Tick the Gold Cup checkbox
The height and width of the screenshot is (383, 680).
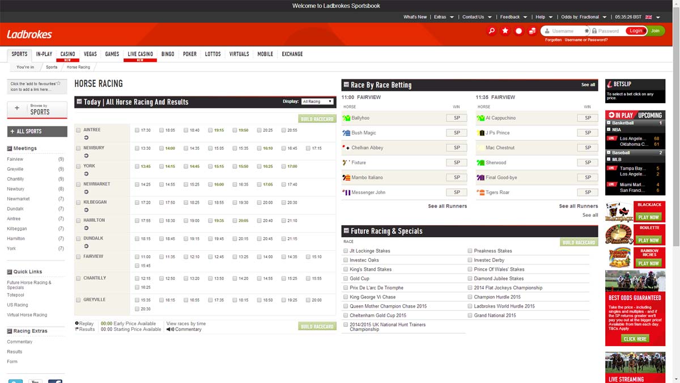pyautogui.click(x=346, y=279)
